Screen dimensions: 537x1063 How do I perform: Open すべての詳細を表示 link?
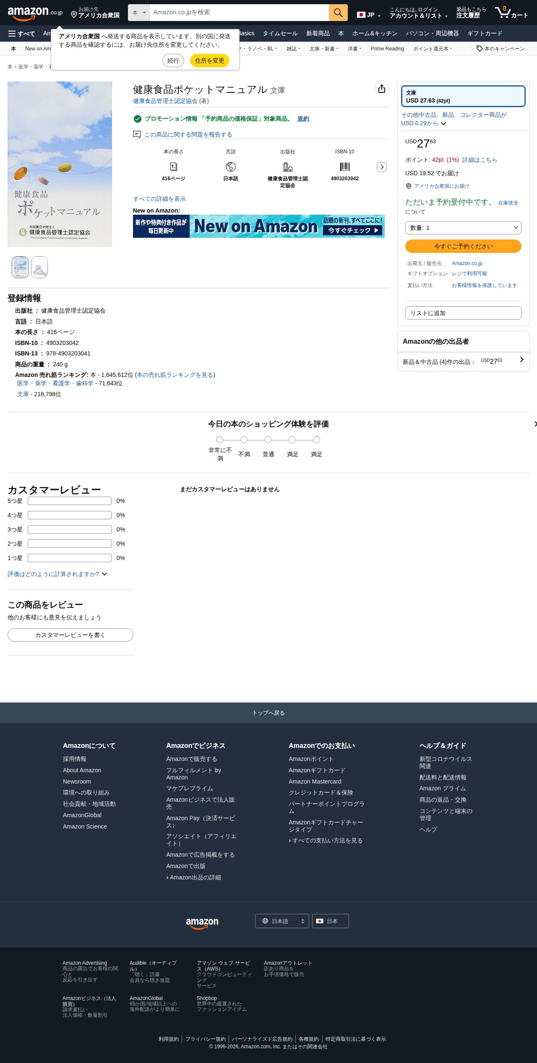[159, 199]
